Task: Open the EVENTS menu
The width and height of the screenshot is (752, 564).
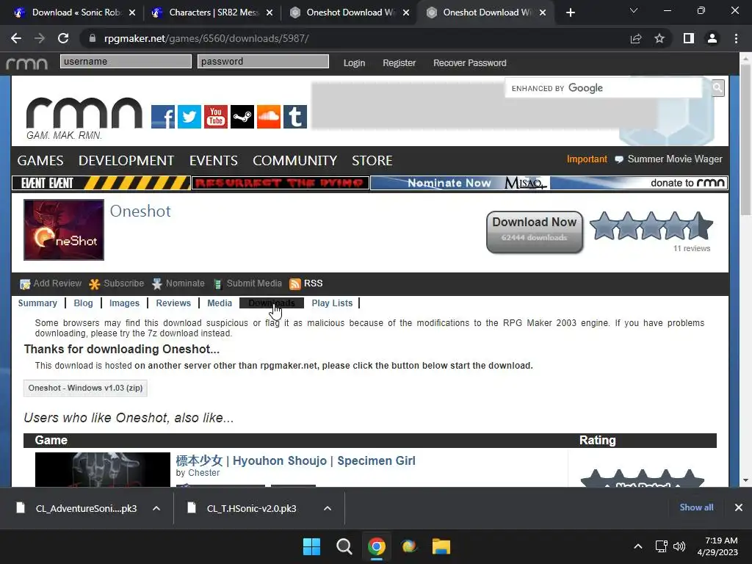Action: 214,161
